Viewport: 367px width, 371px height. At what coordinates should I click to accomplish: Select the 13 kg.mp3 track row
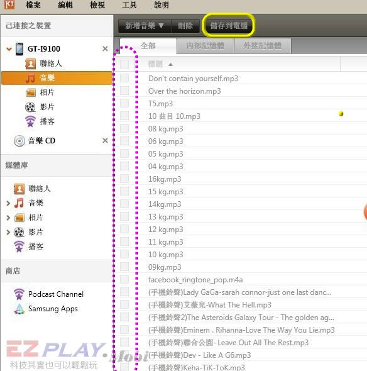pyautogui.click(x=241, y=217)
